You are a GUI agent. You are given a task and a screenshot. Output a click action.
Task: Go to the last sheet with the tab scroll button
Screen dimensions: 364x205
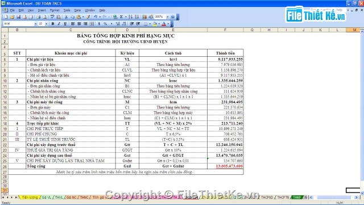(x=16, y=198)
